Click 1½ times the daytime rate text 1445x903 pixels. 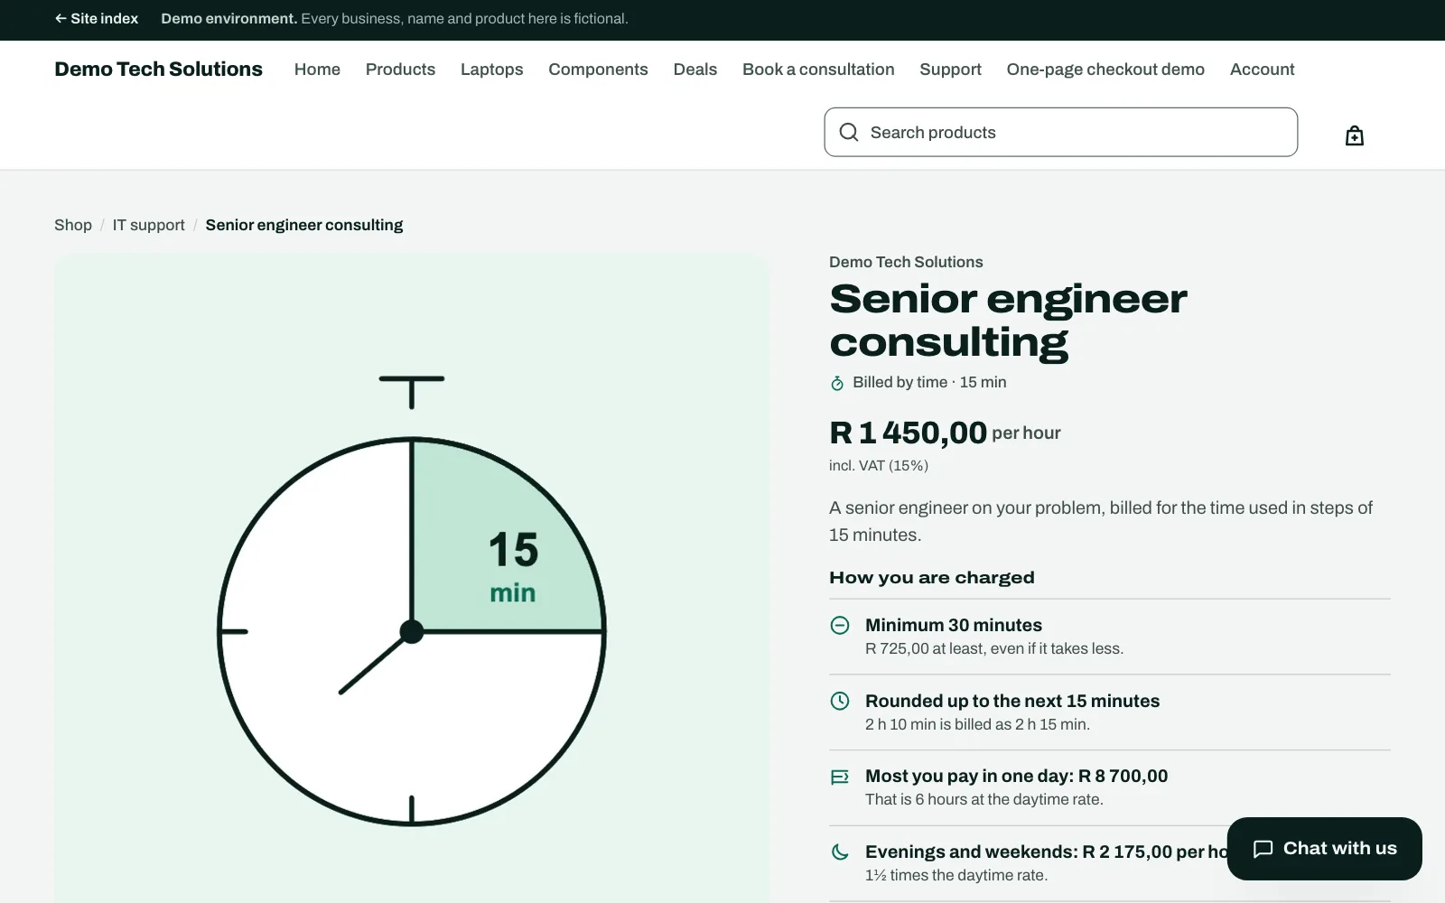(956, 875)
